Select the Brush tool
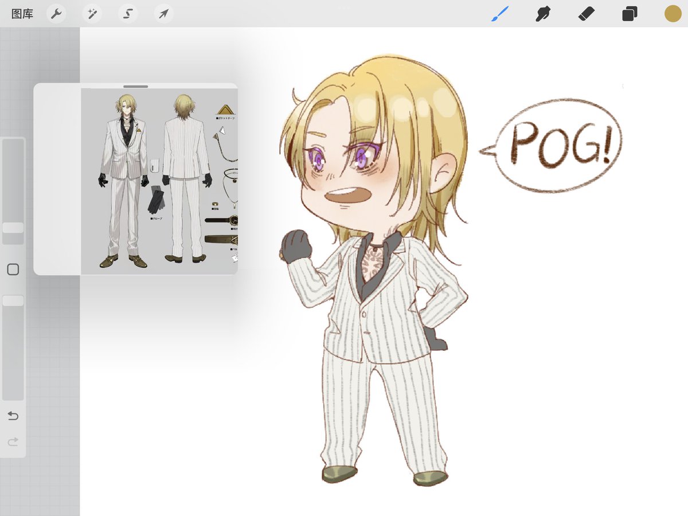This screenshot has width=688, height=516. click(x=501, y=14)
